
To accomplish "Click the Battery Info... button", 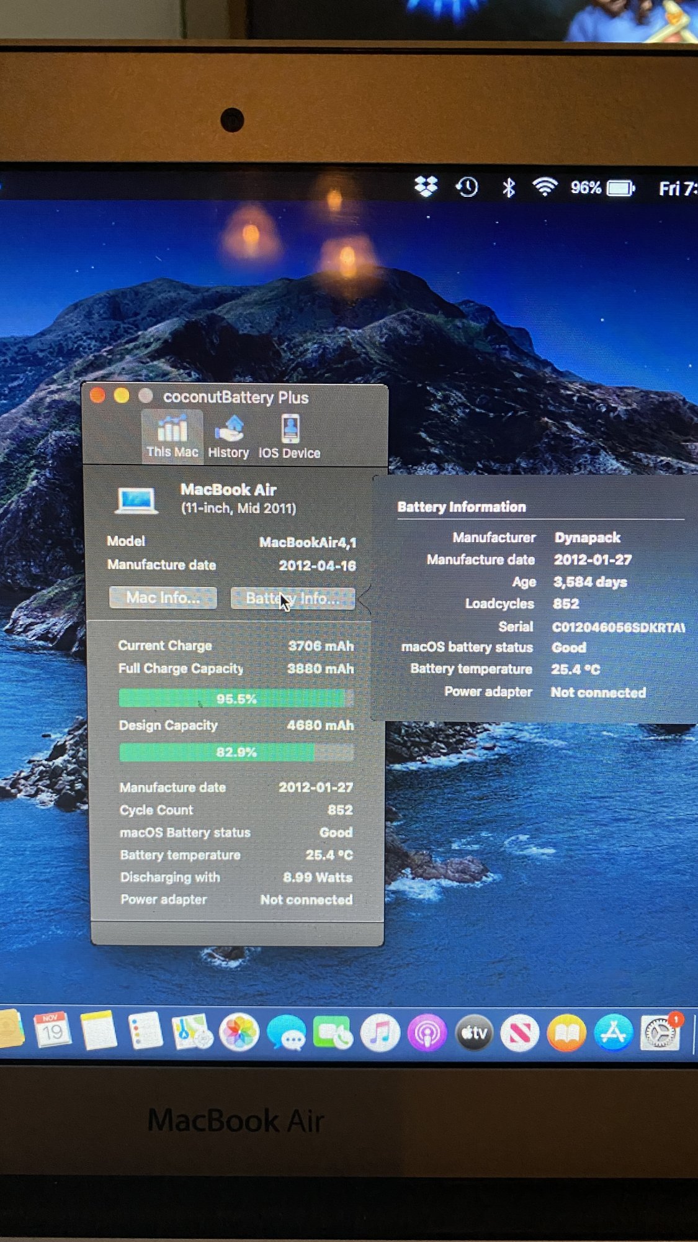I will pos(293,599).
